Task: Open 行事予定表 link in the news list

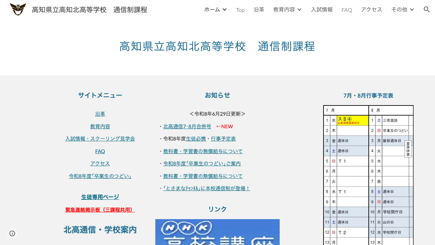Action: [x=224, y=138]
